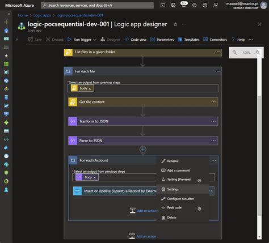Click Add an action inside For each Account
The height and width of the screenshot is (243, 269).
click(143, 211)
